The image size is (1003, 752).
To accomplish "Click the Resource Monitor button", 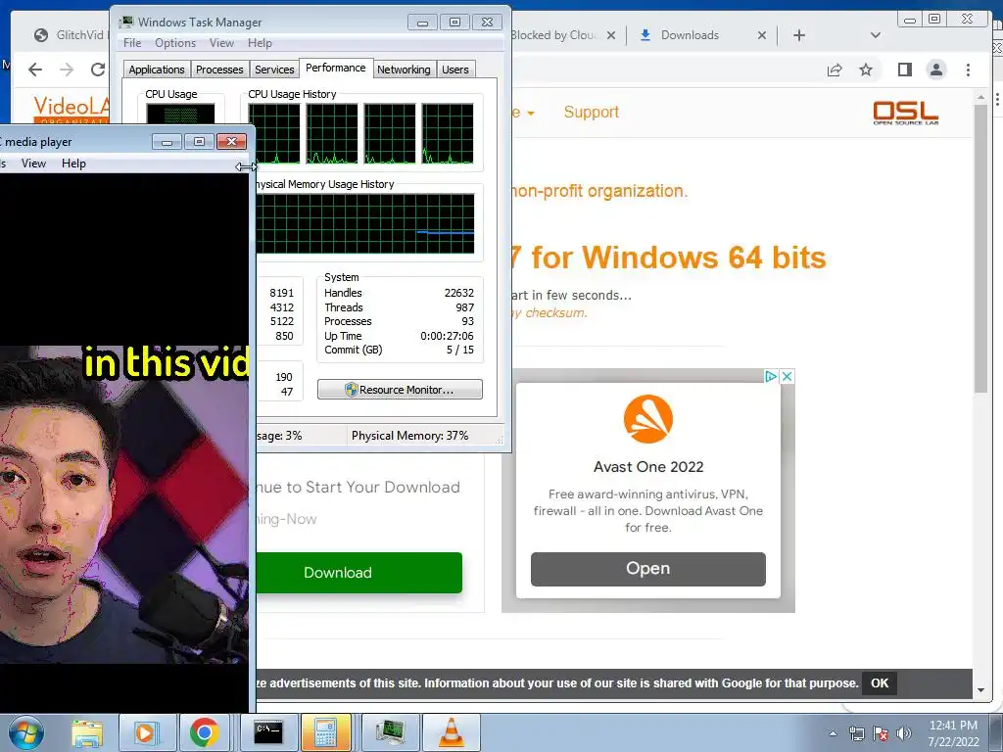I will (x=400, y=390).
